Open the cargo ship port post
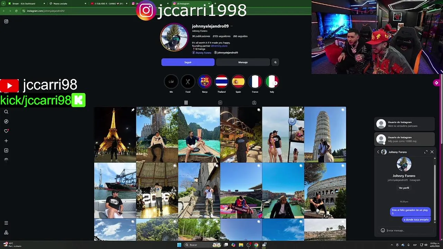443x249 pixels. coord(115,191)
